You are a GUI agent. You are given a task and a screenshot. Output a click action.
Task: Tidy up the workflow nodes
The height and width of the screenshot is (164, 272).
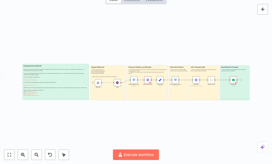point(64,155)
